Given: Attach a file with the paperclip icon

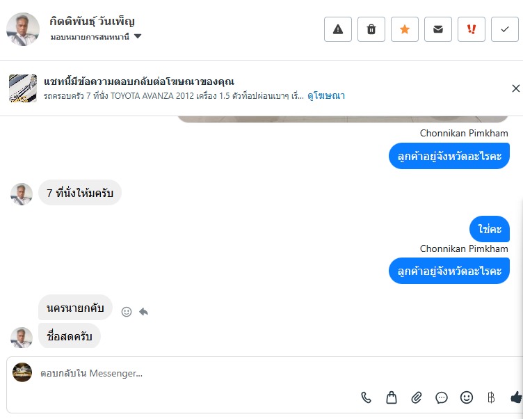Looking at the screenshot, I should tap(417, 397).
